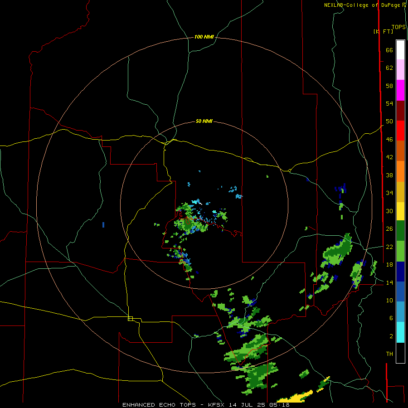Click the legend value '58'
This screenshot has width=408, height=408.
[x=389, y=86]
